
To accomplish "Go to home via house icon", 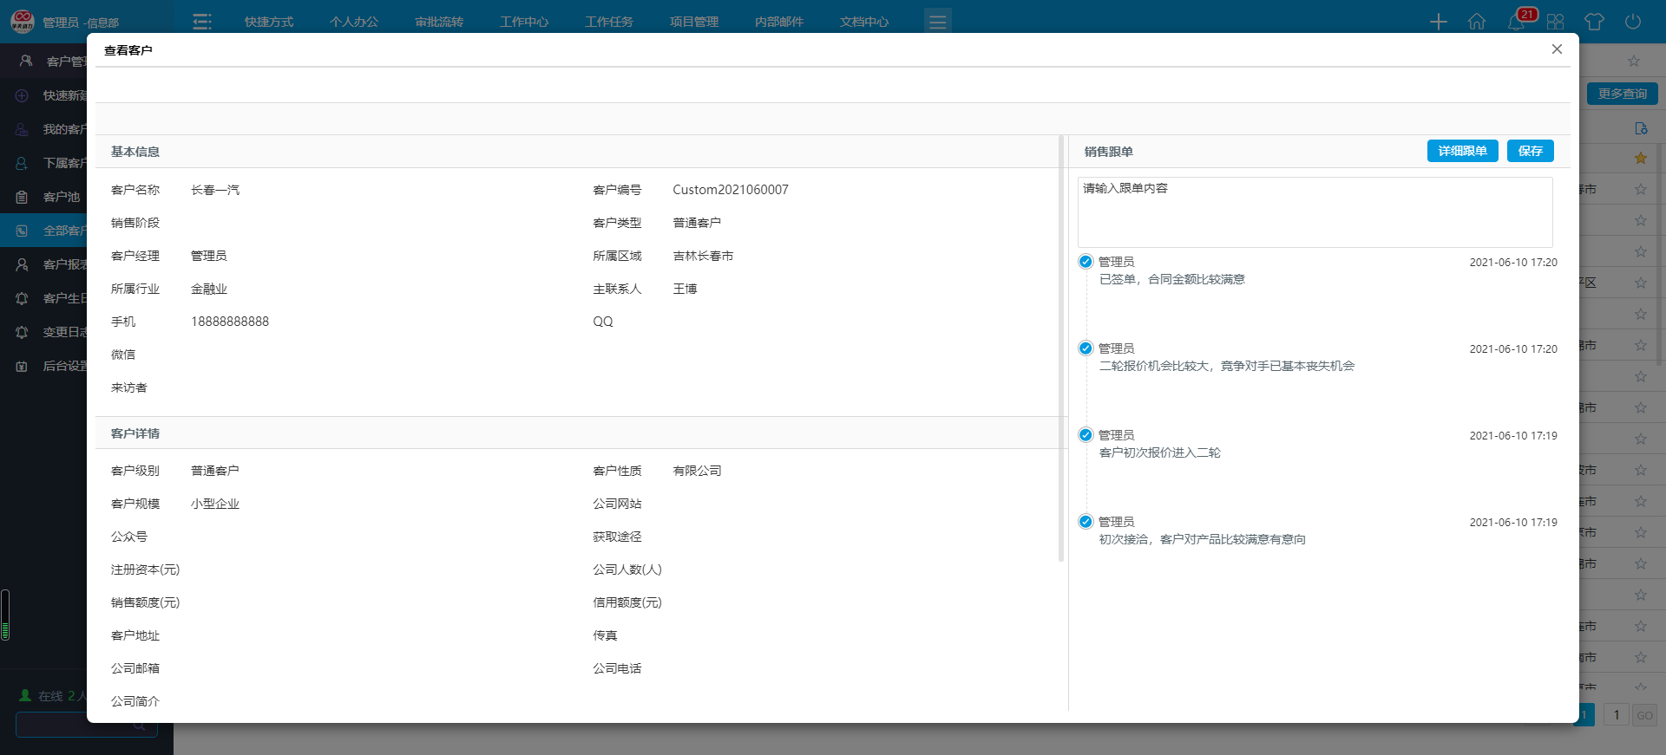I will coord(1476,22).
